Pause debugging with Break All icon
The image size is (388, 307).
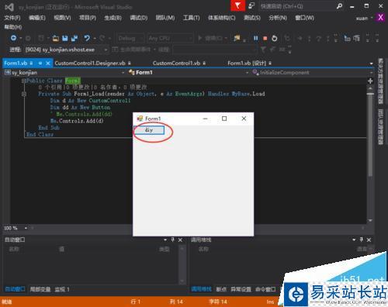[255, 39]
